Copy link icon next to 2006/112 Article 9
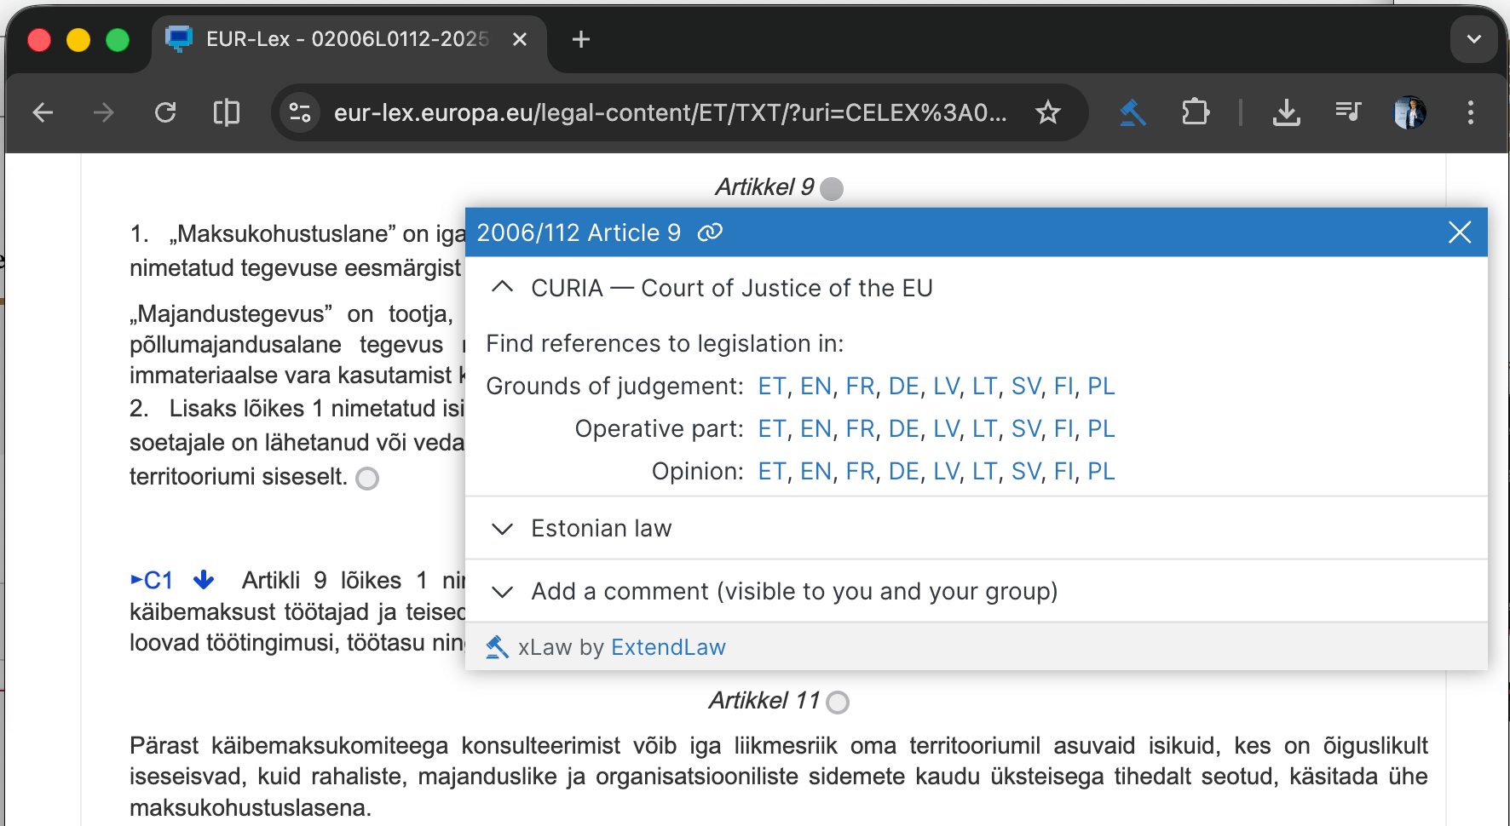Image resolution: width=1510 pixels, height=826 pixels. coord(710,232)
